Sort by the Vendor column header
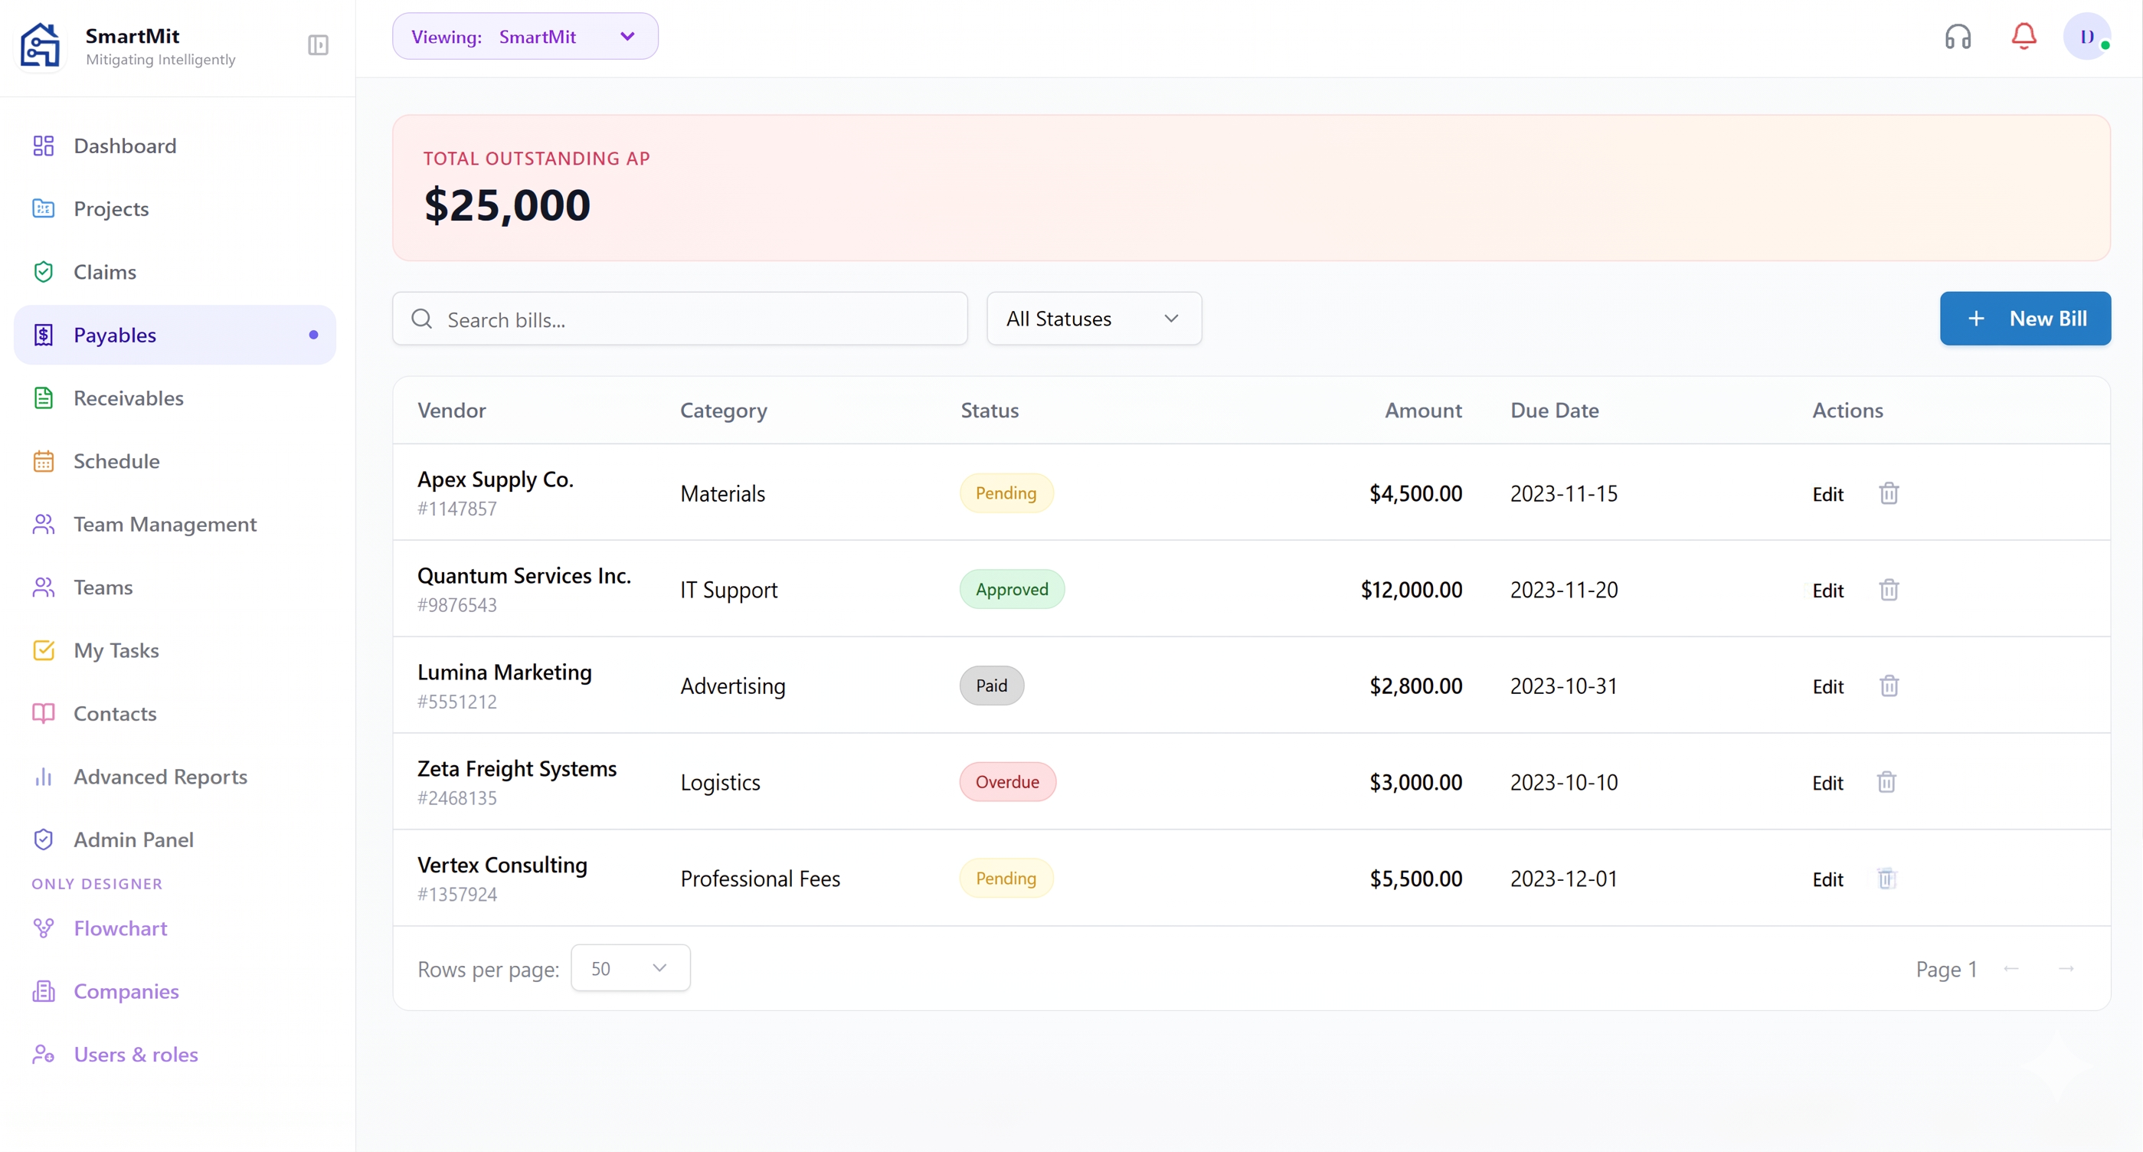This screenshot has width=2143, height=1152. [451, 410]
